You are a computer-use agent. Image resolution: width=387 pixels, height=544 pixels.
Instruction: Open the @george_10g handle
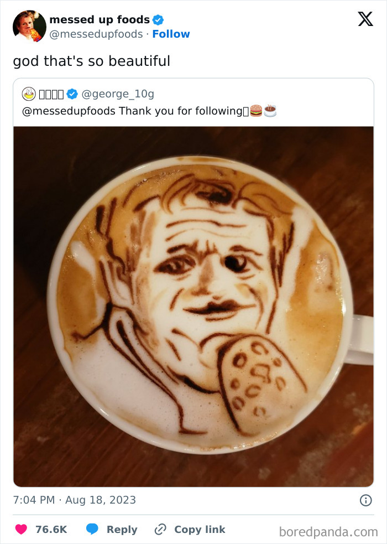(x=117, y=94)
